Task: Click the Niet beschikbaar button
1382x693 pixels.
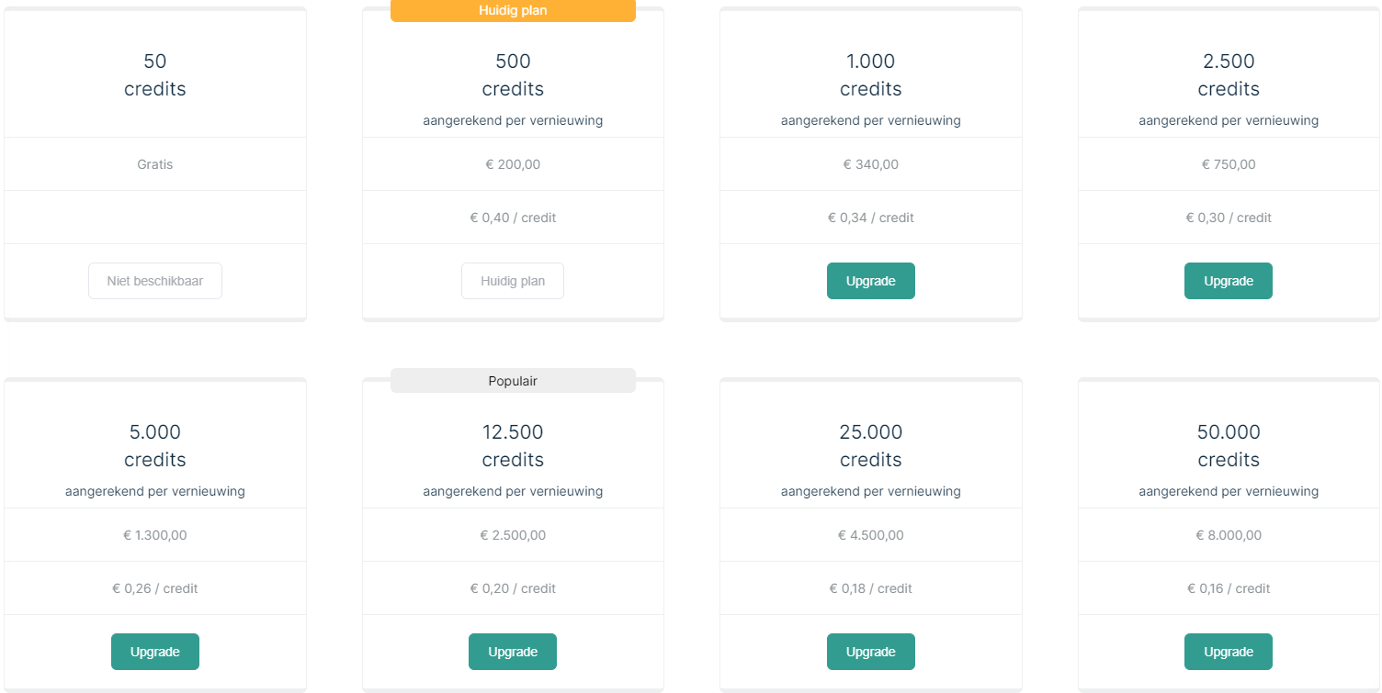Action: click(154, 281)
